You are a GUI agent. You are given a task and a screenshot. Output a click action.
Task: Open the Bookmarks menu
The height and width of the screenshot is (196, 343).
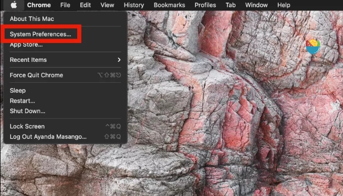169,5
